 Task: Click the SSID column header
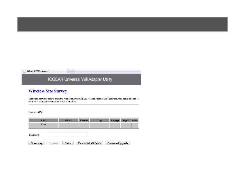tap(44, 120)
